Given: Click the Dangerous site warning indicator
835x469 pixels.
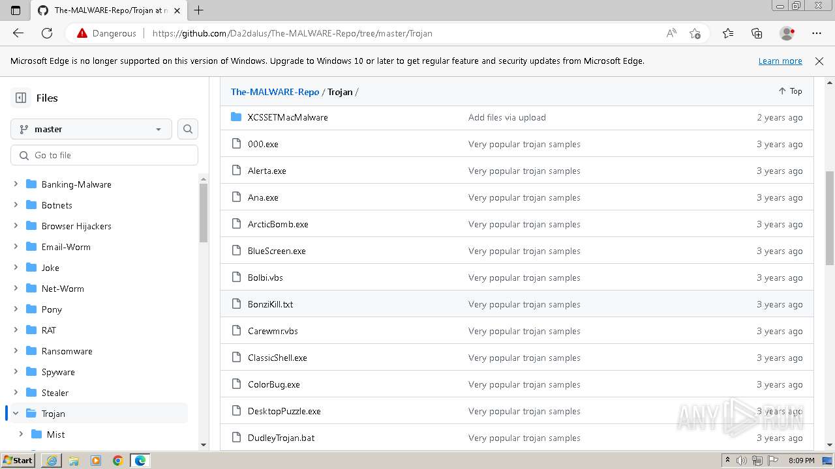Looking at the screenshot, I should pyautogui.click(x=106, y=33).
